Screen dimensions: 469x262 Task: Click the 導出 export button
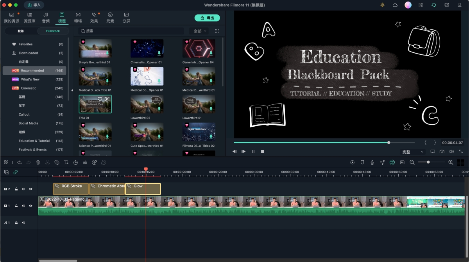pos(207,18)
